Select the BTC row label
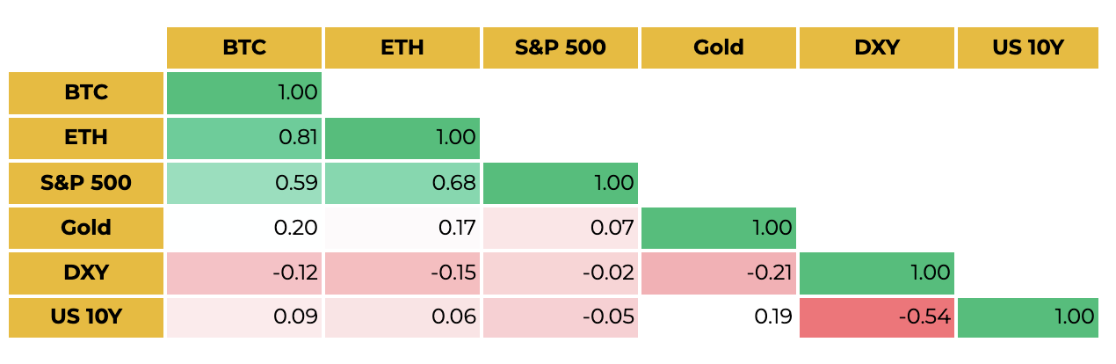The width and height of the screenshot is (1116, 364). click(x=86, y=93)
